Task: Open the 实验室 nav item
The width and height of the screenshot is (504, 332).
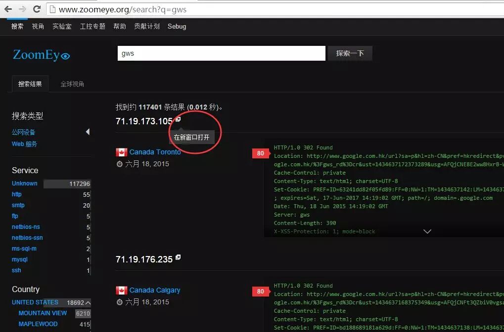Action: pyautogui.click(x=62, y=26)
